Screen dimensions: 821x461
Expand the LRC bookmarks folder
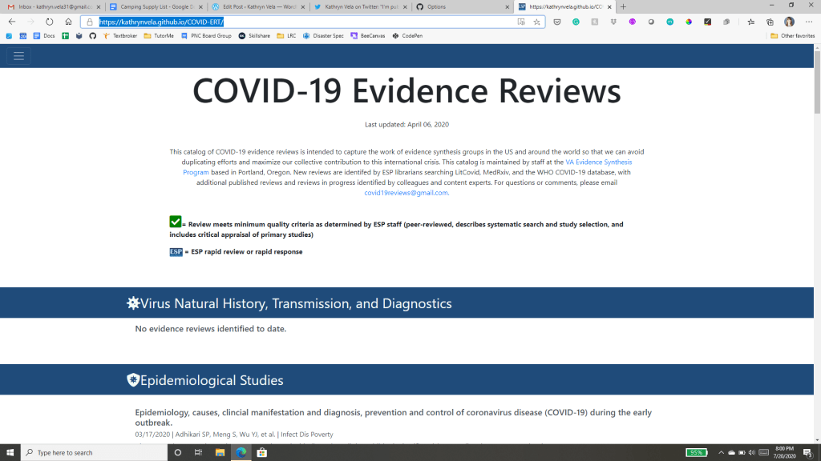pos(286,36)
